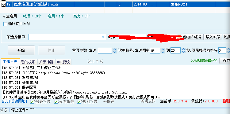Click status bar text 停止工作!
The height and width of the screenshot is (114, 230).
point(20,110)
